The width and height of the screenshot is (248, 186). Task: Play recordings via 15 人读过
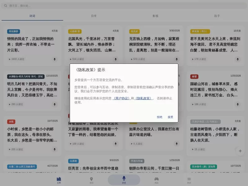[198, 149]
